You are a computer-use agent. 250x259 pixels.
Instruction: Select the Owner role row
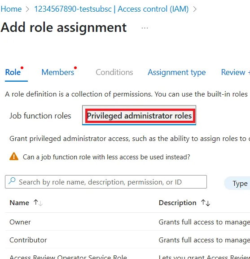(x=127, y=222)
